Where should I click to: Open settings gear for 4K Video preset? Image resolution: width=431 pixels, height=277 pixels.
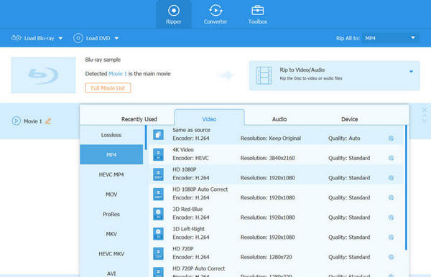pyautogui.click(x=391, y=158)
